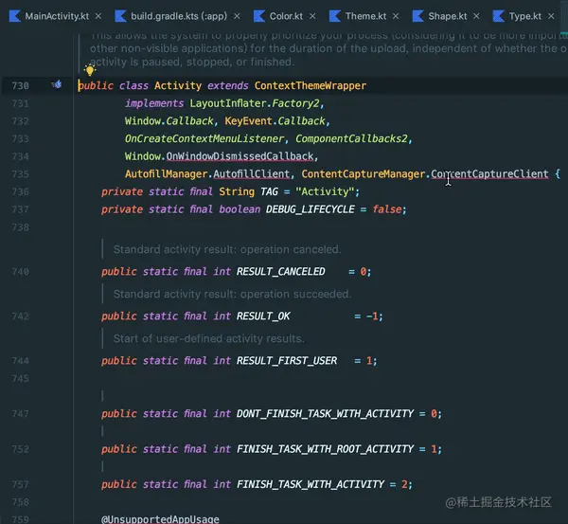Screen dimensions: 568x524
Task: Open the build.gradle.kts (:app) tab
Action: point(179,16)
